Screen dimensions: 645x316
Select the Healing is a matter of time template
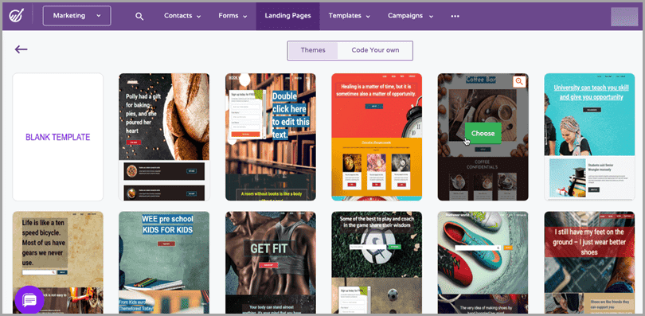(377, 137)
